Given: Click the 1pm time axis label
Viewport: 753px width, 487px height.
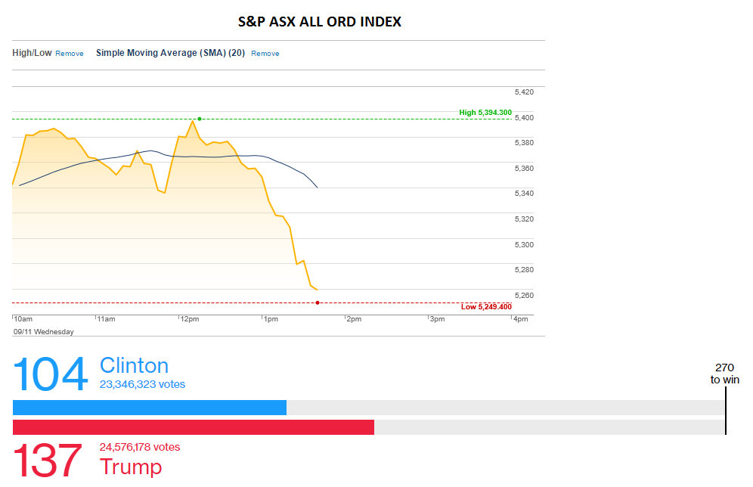Looking at the screenshot, I should click(271, 319).
